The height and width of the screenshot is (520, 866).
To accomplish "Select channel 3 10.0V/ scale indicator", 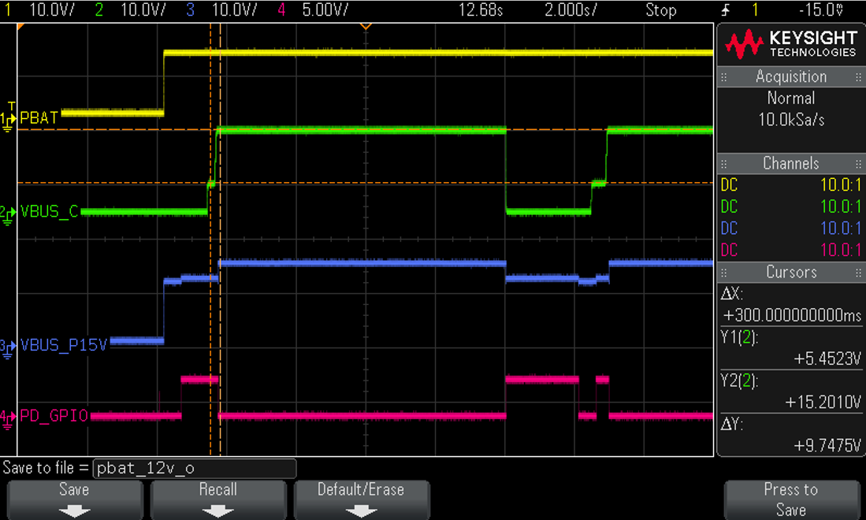I will [x=234, y=9].
